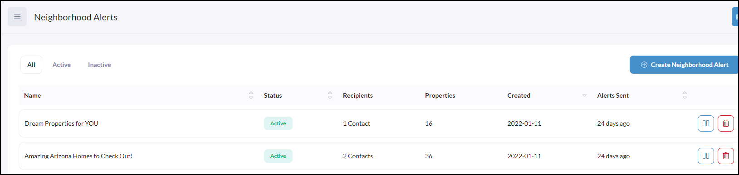Sort table by Name column arrows
The image size is (739, 175).
pyautogui.click(x=251, y=95)
